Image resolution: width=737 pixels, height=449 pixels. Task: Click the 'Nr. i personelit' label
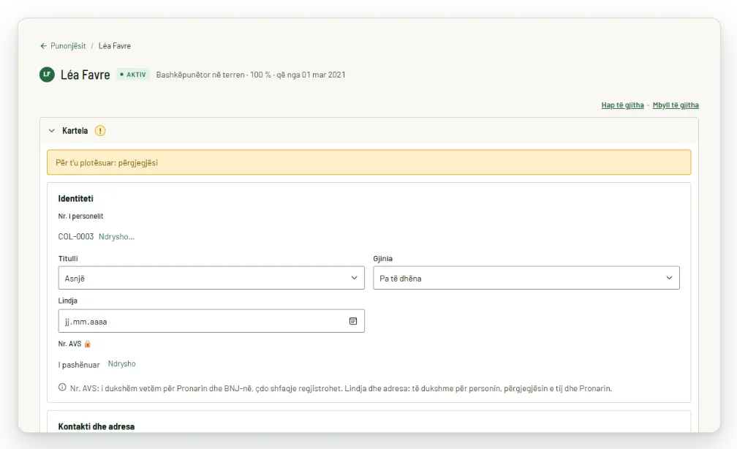tap(81, 216)
